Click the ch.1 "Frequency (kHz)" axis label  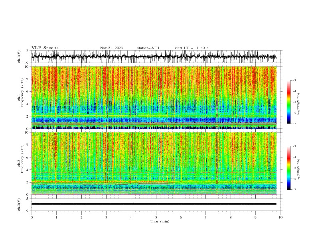point(23,93)
